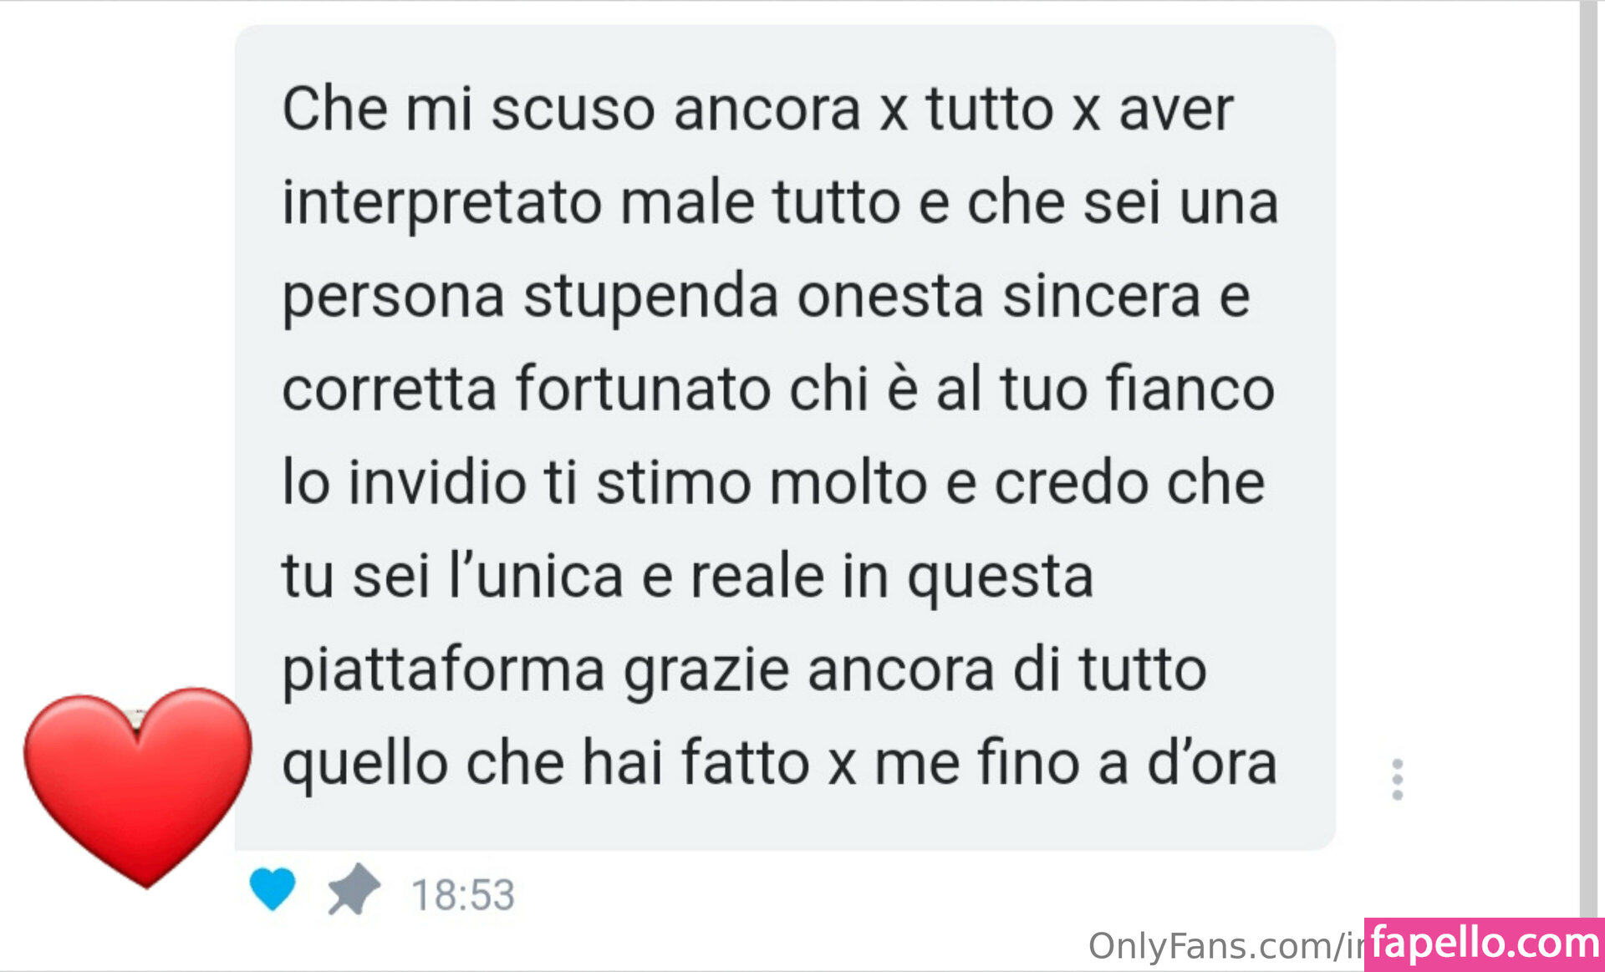Click the pink fapello.com badge
The width and height of the screenshot is (1605, 972).
[x=1485, y=944]
